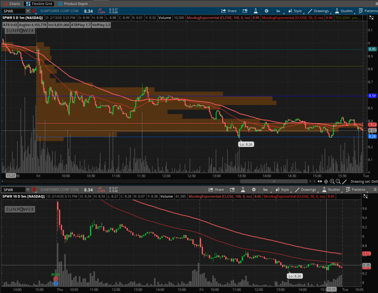Click the red link color selector in bottom chart

point(34,189)
